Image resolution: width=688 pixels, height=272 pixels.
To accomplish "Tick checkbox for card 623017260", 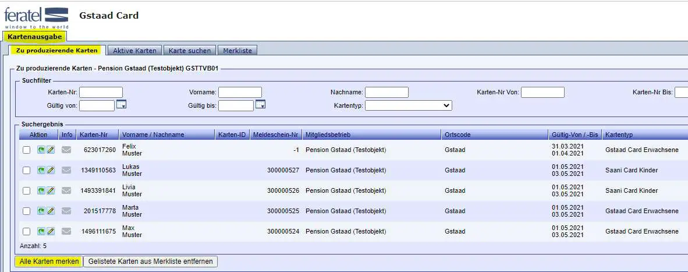I will tap(26, 150).
